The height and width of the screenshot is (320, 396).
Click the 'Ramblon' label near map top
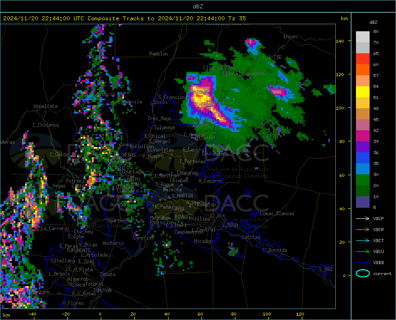(158, 54)
